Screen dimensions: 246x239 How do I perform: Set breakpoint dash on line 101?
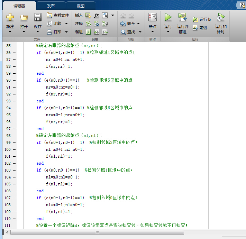point(14,156)
